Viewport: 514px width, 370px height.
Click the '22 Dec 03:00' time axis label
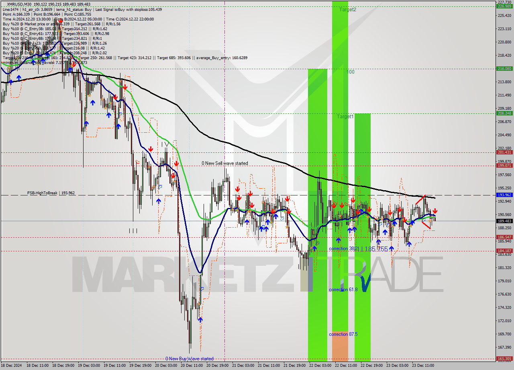[320, 366]
